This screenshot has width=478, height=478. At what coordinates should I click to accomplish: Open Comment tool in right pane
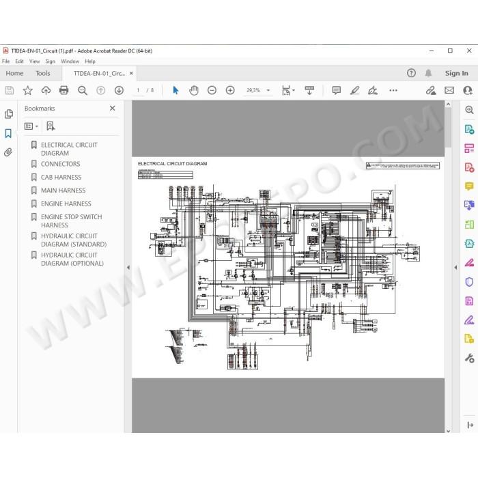pyautogui.click(x=469, y=186)
